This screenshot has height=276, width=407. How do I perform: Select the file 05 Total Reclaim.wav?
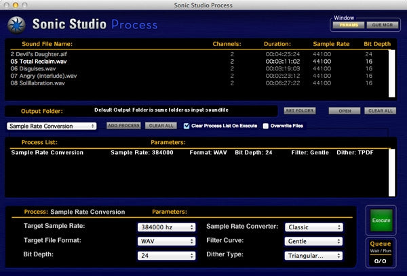199,62
